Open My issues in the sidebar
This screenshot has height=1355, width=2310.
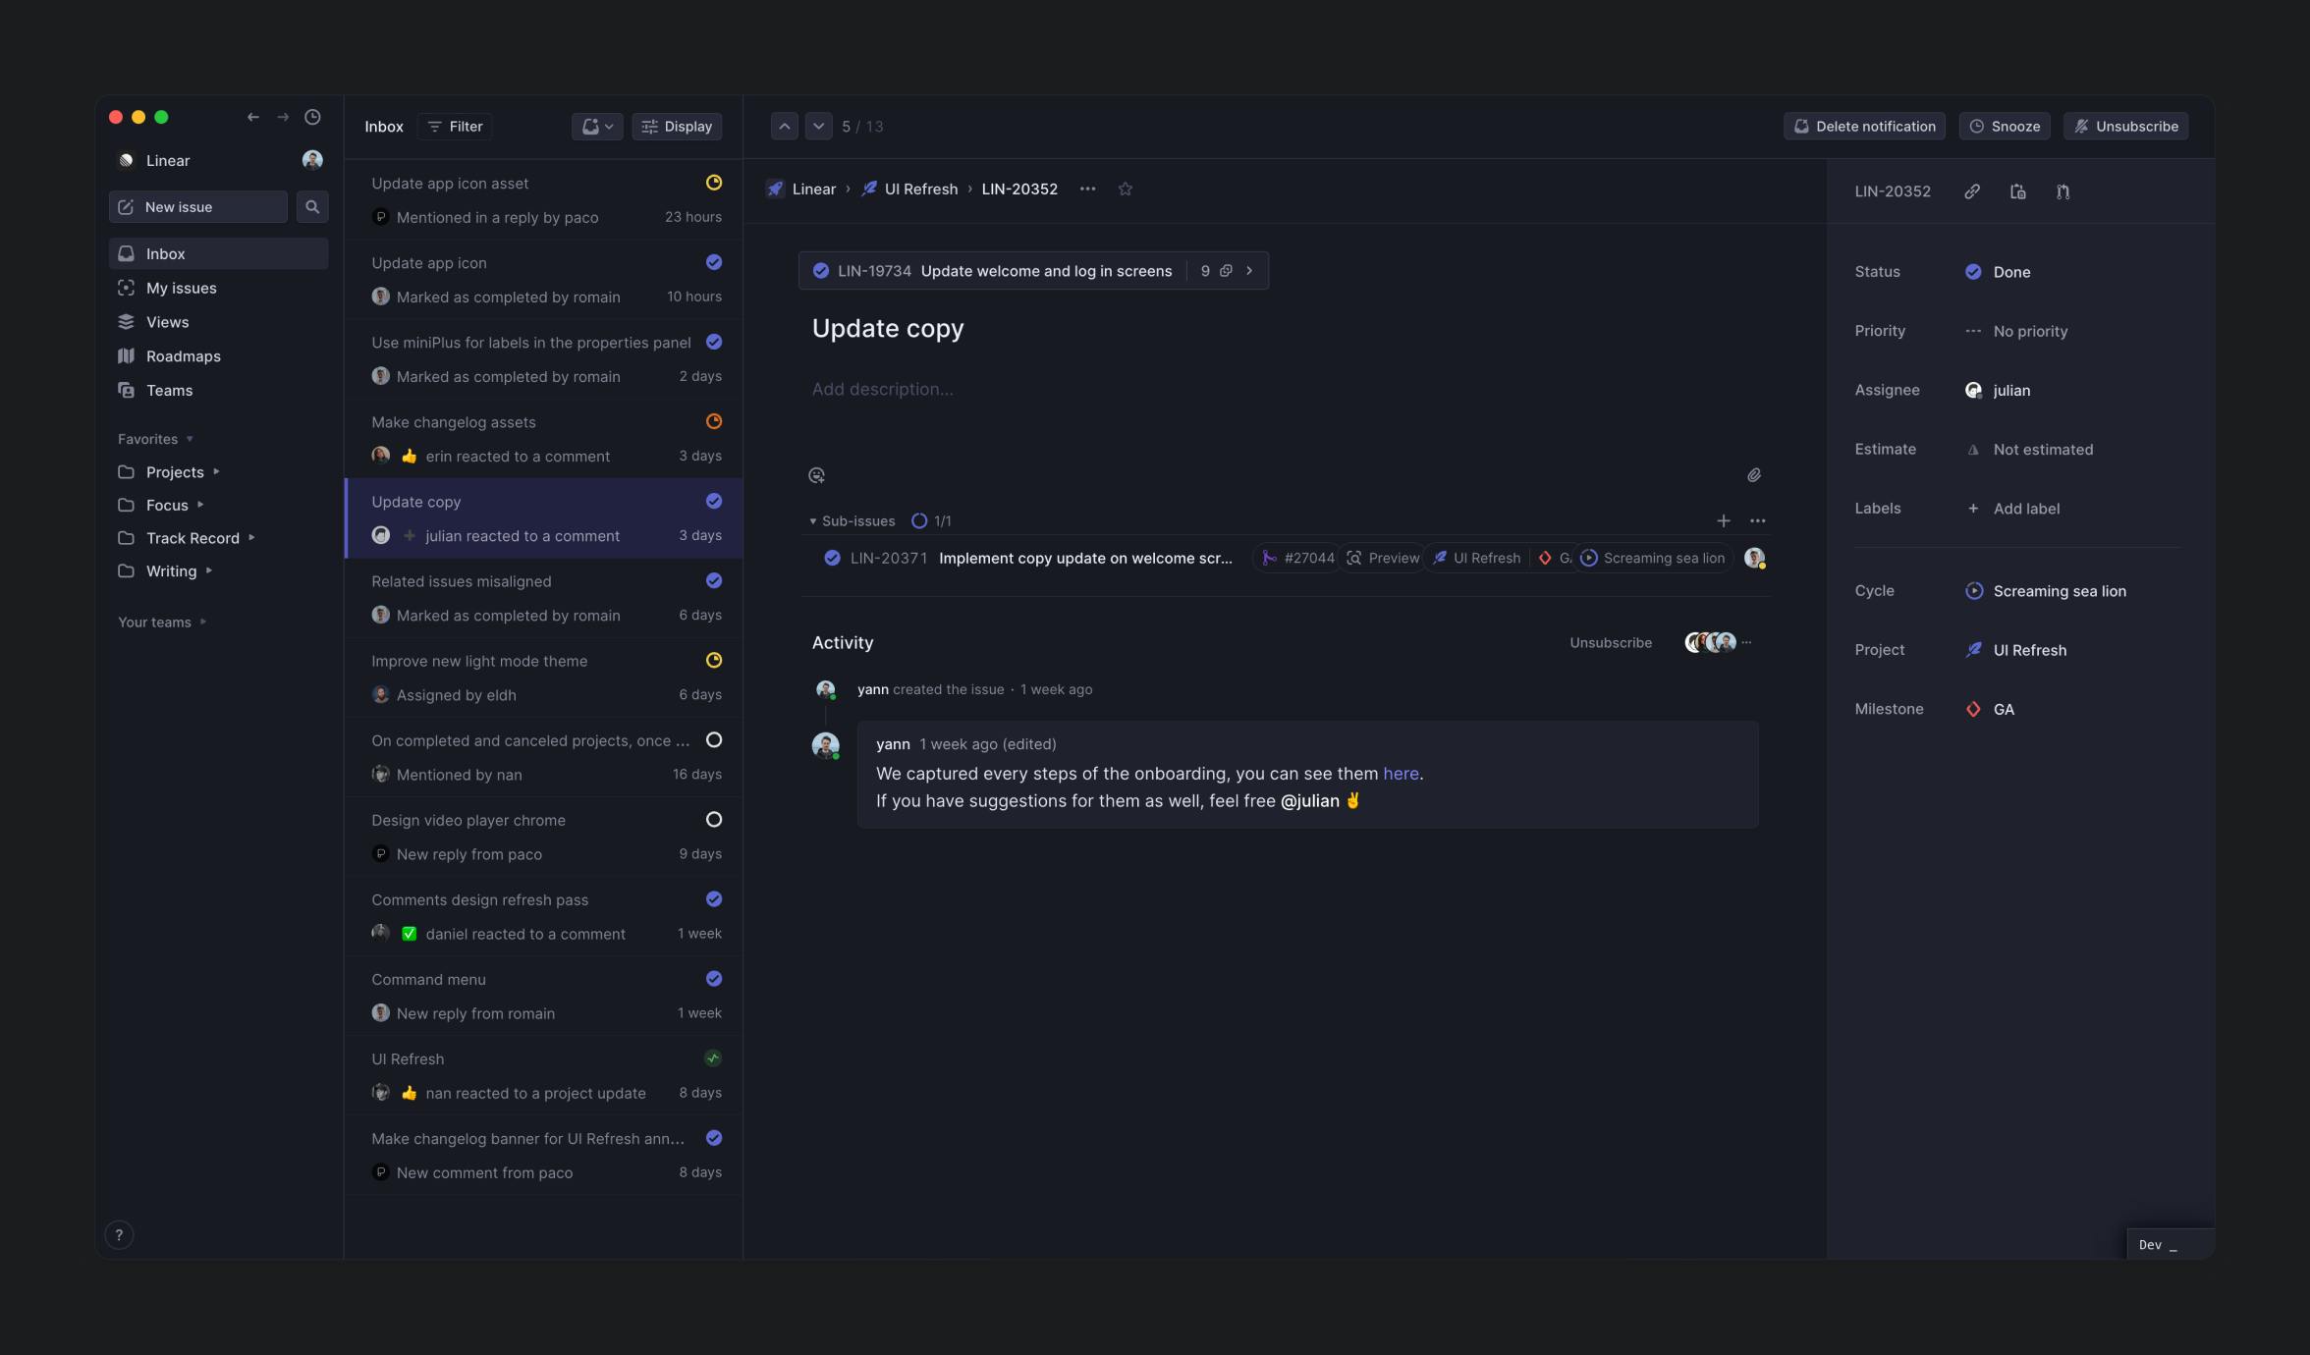tap(218, 288)
